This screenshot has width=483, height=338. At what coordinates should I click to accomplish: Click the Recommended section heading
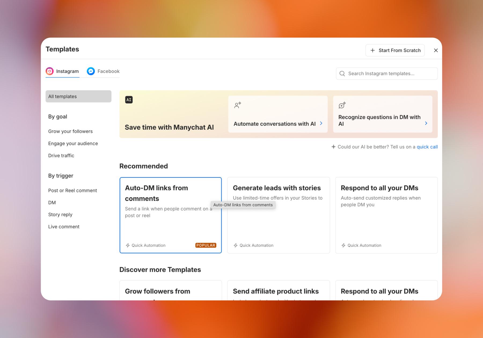point(144,166)
